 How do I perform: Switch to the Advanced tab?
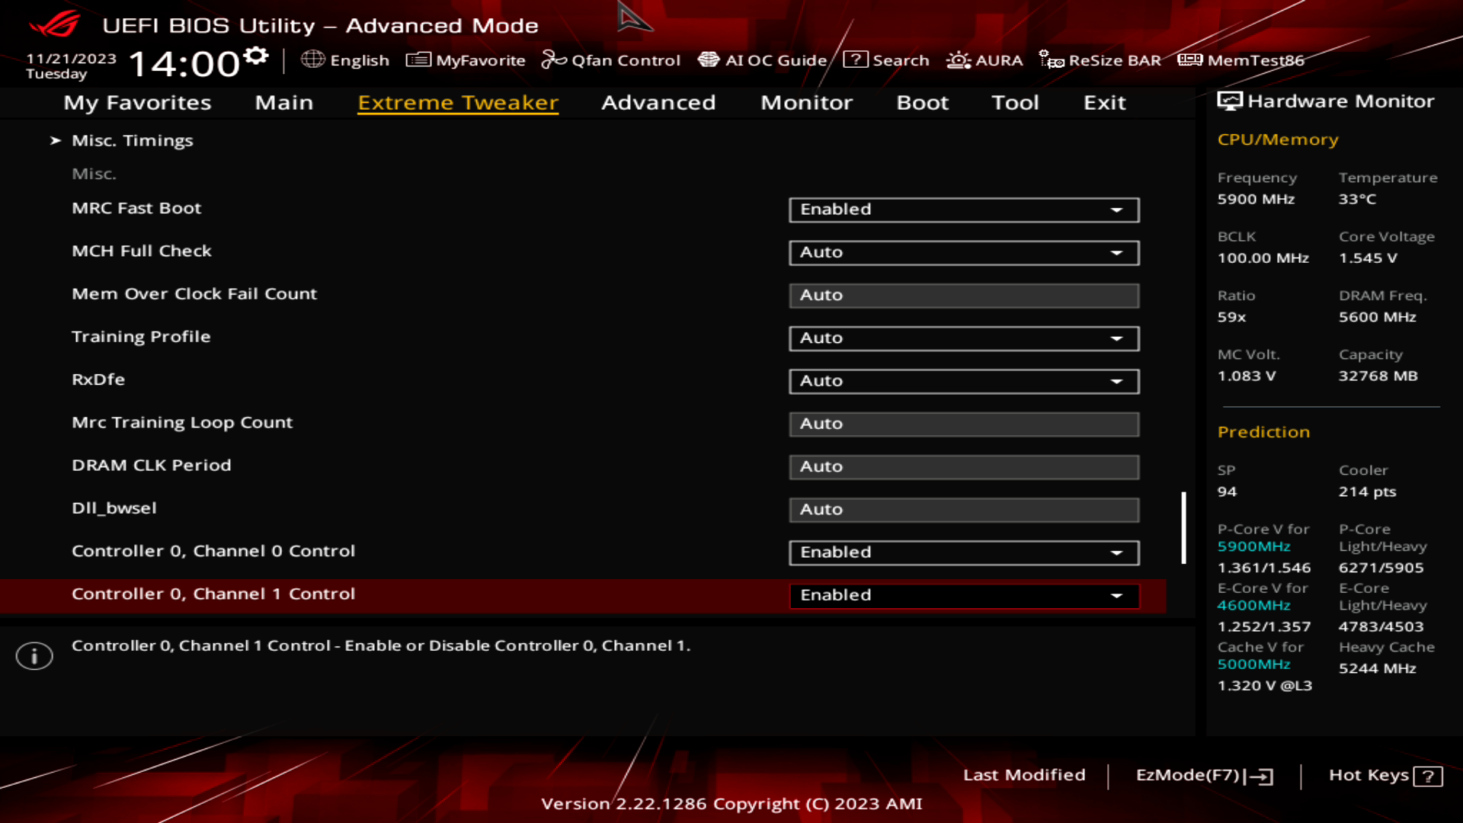pos(658,103)
